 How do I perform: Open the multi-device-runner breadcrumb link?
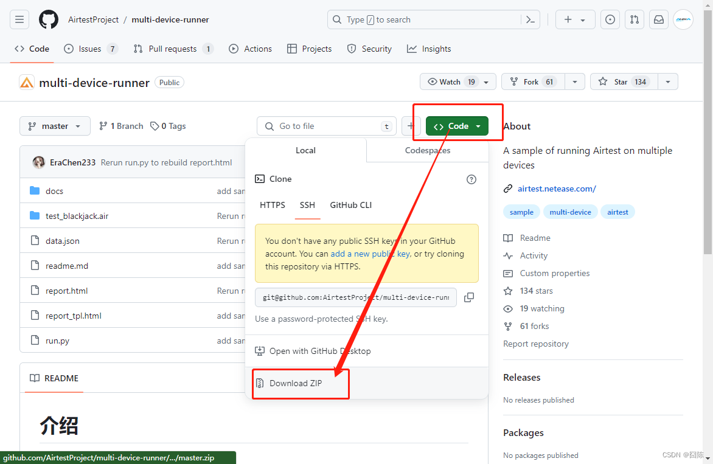pyautogui.click(x=170, y=19)
